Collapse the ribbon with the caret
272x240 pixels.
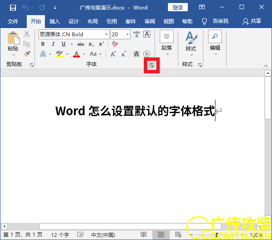click(266, 66)
